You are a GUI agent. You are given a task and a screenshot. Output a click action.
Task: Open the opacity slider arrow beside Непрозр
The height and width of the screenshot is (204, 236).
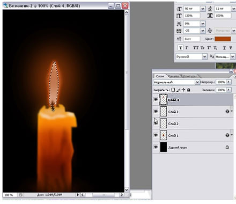pyautogui.click(x=228, y=82)
